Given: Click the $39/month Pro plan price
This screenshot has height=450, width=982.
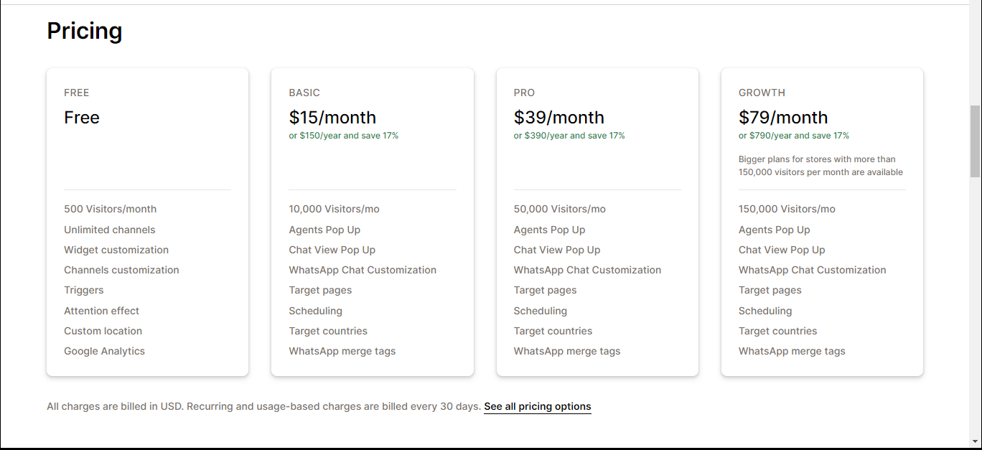Looking at the screenshot, I should [x=559, y=117].
